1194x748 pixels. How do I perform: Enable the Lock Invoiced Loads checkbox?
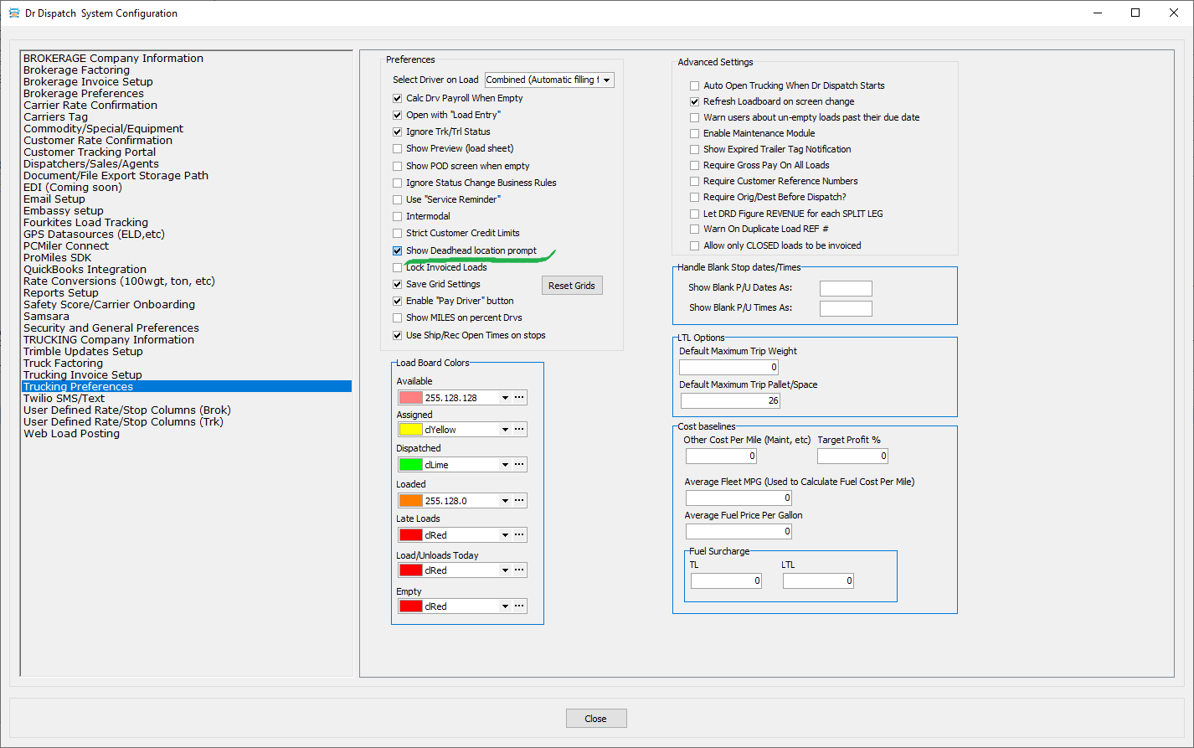pos(398,267)
